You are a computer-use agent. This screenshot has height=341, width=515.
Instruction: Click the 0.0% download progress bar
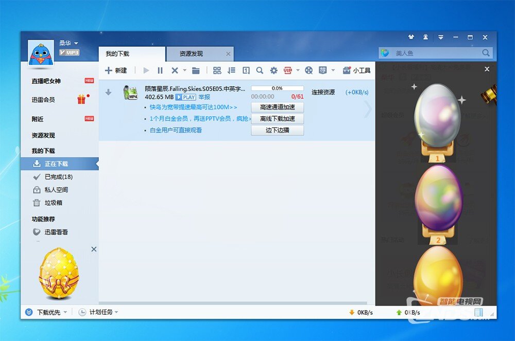click(x=278, y=88)
